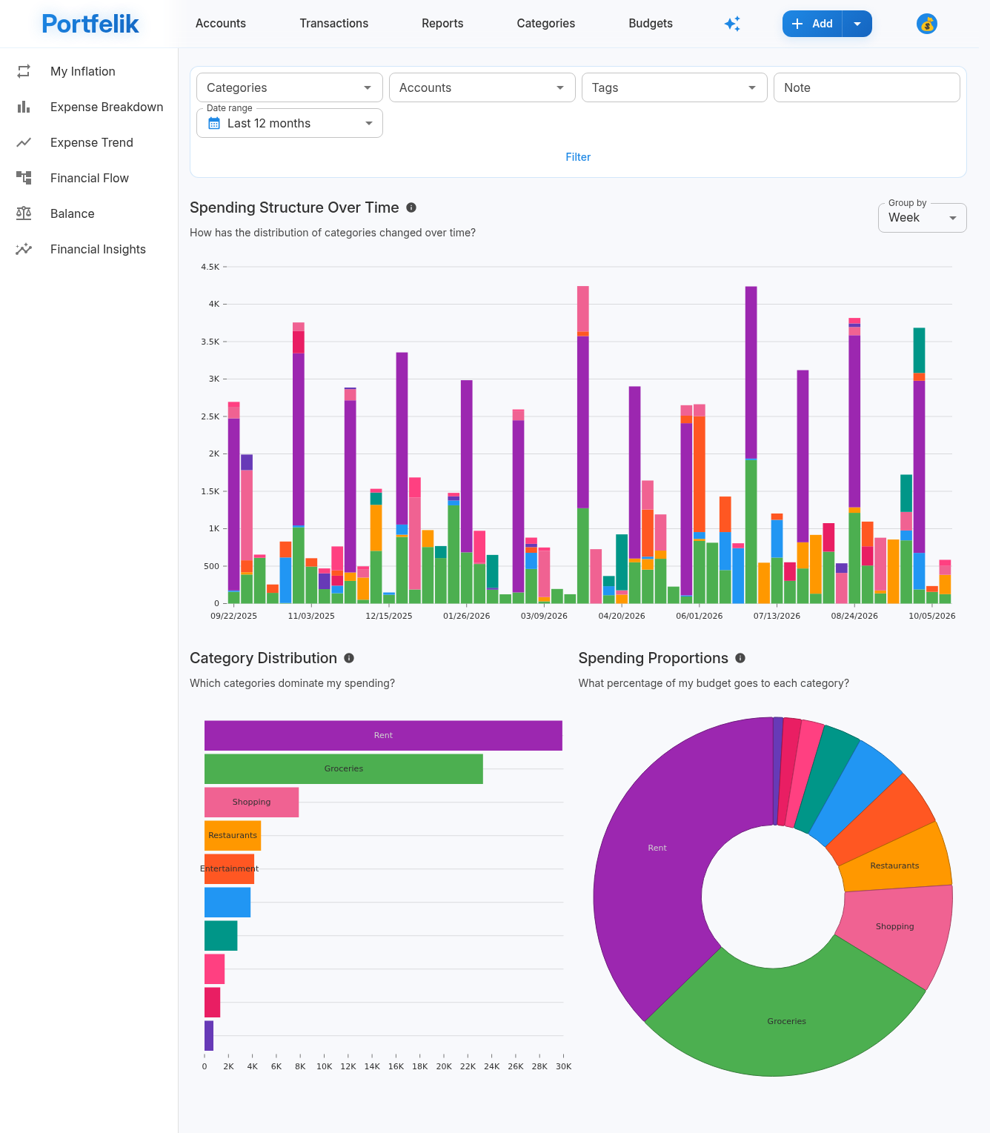Click the green Groceries pie slice
The width and height of the screenshot is (990, 1133).
point(786,1021)
